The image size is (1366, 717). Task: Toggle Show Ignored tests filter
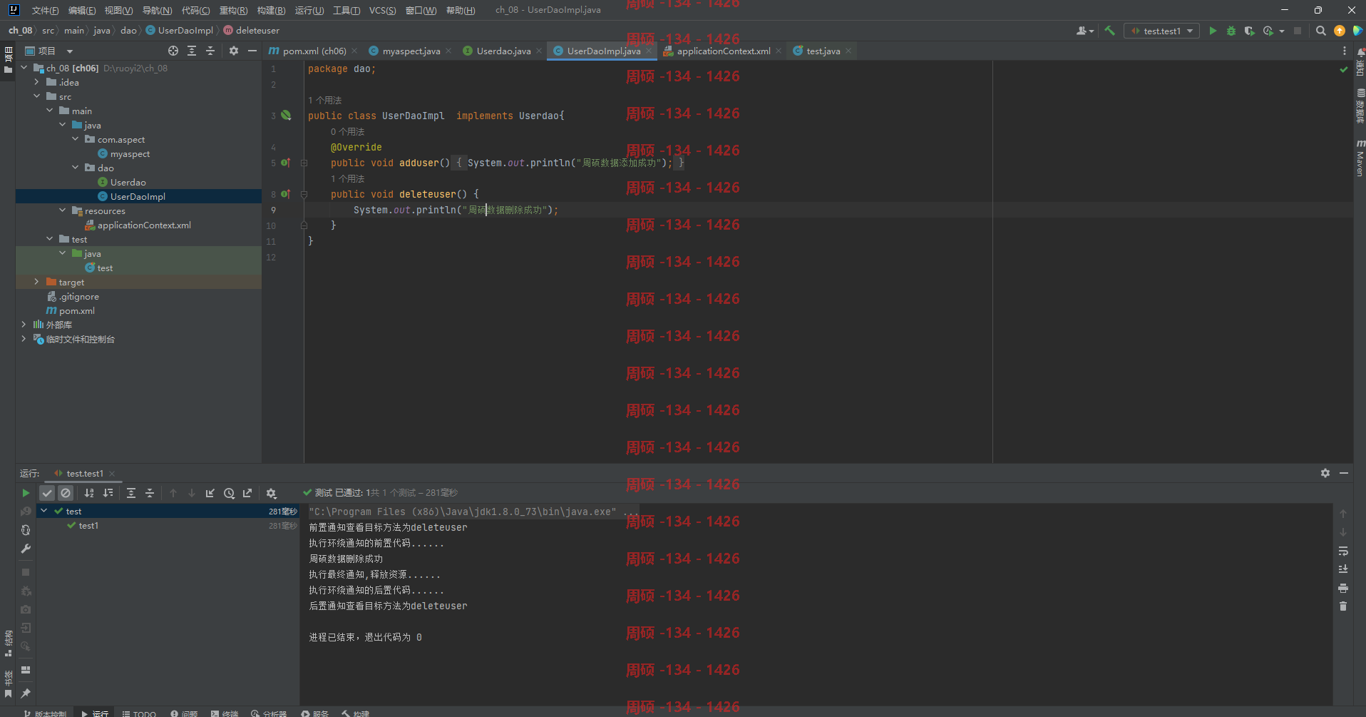66,493
